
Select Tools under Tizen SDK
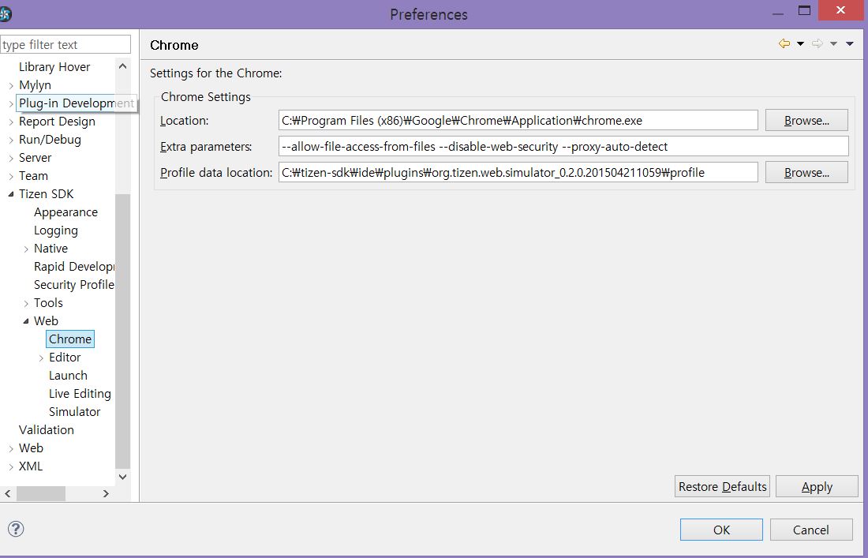48,303
